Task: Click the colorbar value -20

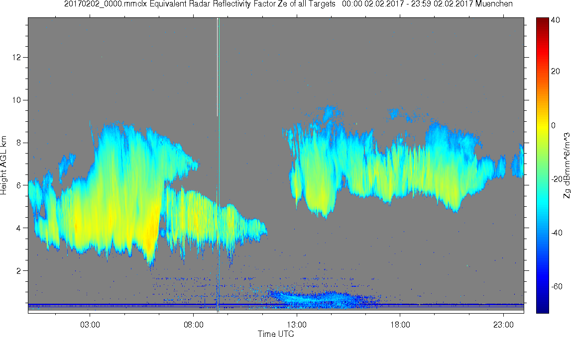Action: click(557, 179)
